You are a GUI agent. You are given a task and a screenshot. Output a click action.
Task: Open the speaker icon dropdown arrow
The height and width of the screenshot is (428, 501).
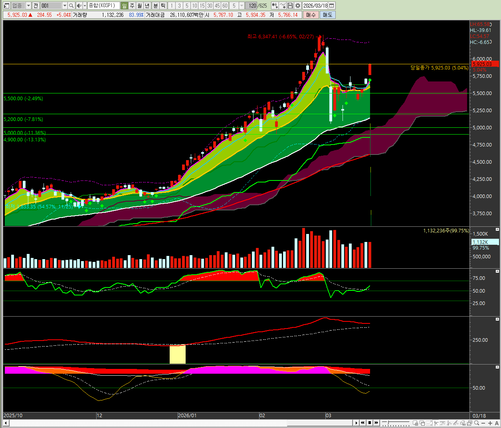84,6
